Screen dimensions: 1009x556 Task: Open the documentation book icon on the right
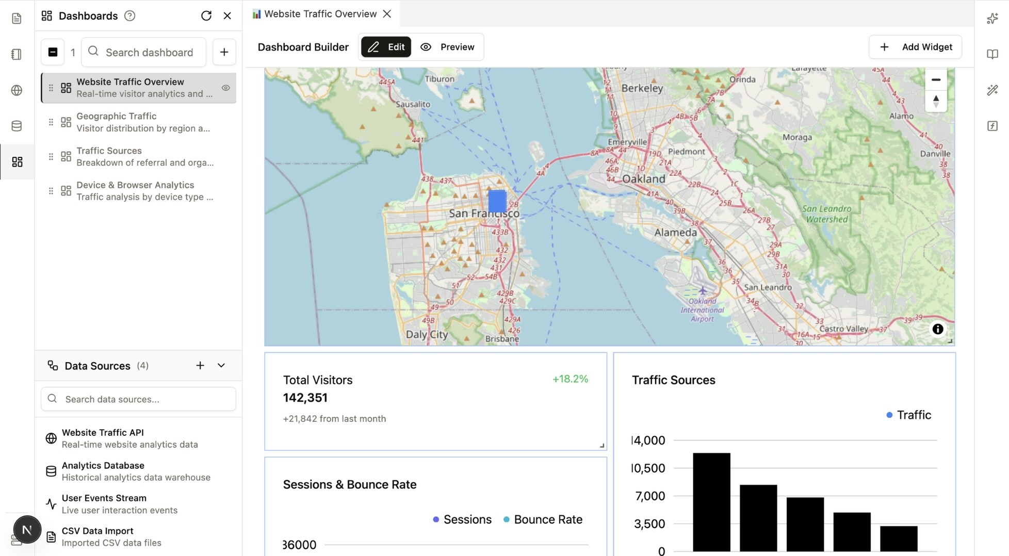pos(992,54)
